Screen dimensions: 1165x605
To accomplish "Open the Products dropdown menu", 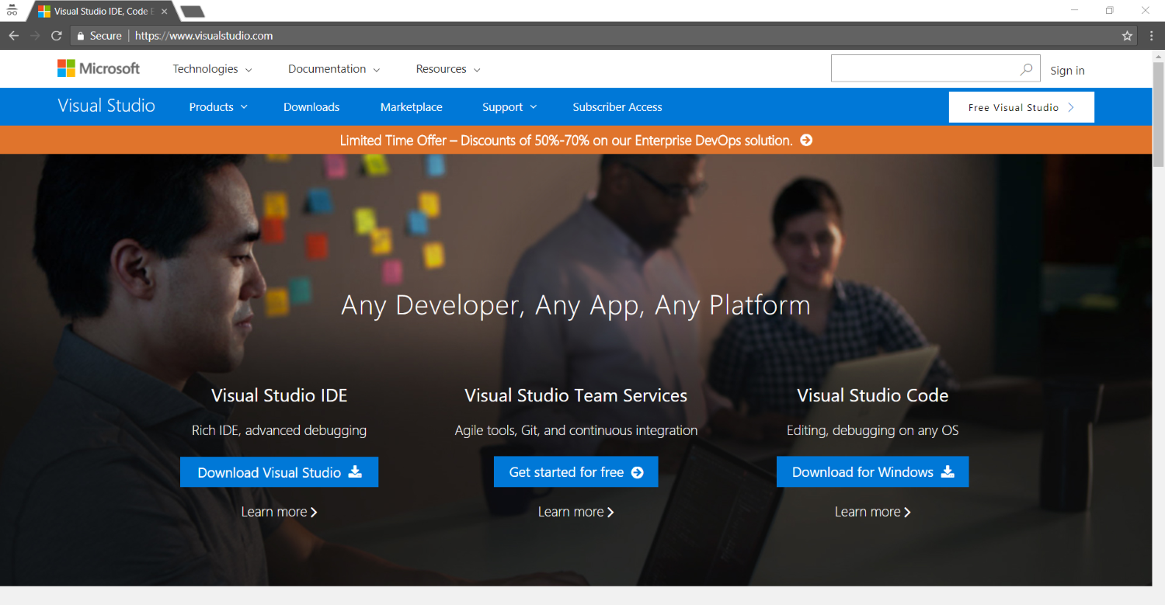I will (x=218, y=107).
